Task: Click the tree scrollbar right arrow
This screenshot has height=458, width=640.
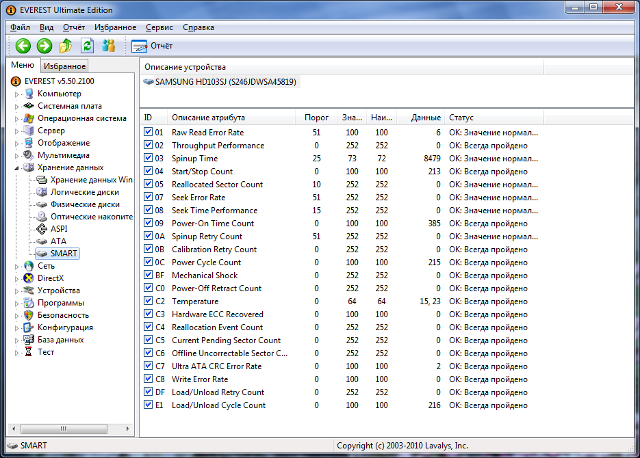Action: coord(128,429)
